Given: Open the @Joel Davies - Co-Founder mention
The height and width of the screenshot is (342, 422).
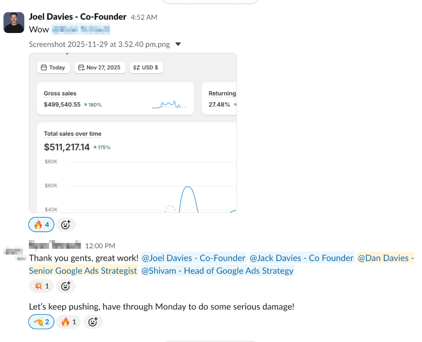Looking at the screenshot, I should (x=194, y=258).
